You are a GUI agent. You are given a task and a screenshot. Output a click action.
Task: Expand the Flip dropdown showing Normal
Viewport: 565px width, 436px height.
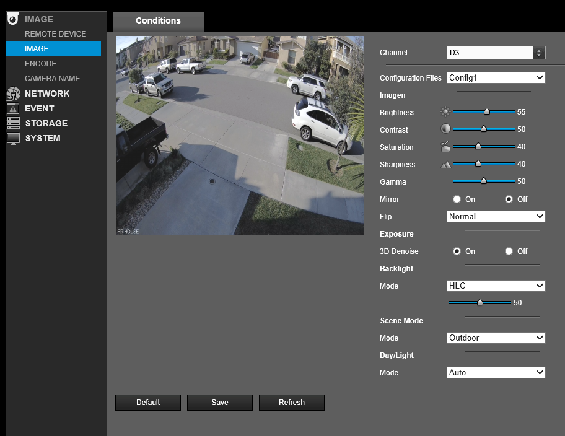point(496,217)
